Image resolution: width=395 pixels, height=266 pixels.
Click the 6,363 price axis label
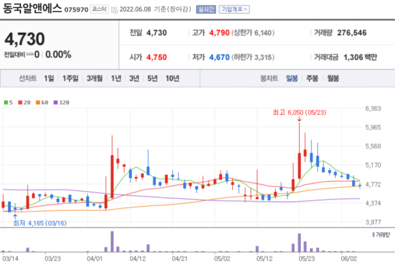(x=373, y=108)
